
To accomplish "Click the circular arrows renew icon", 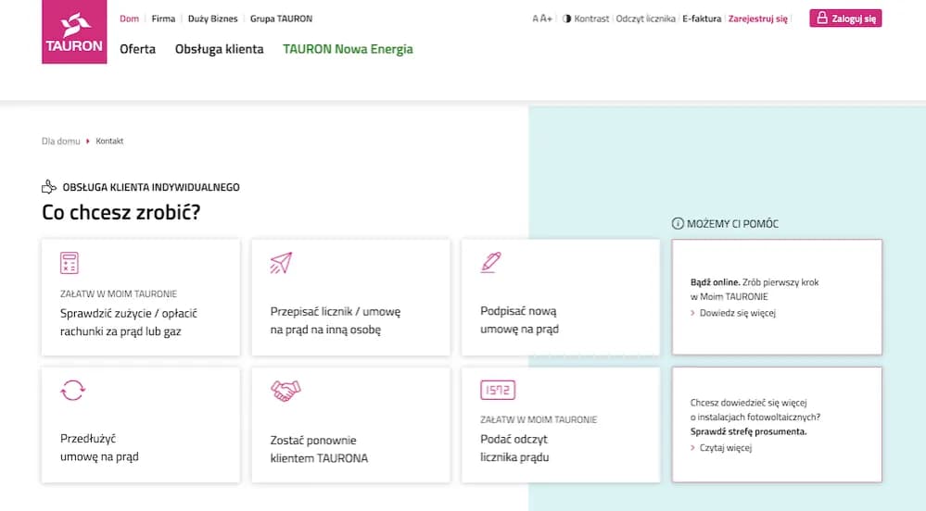I will click(x=71, y=390).
